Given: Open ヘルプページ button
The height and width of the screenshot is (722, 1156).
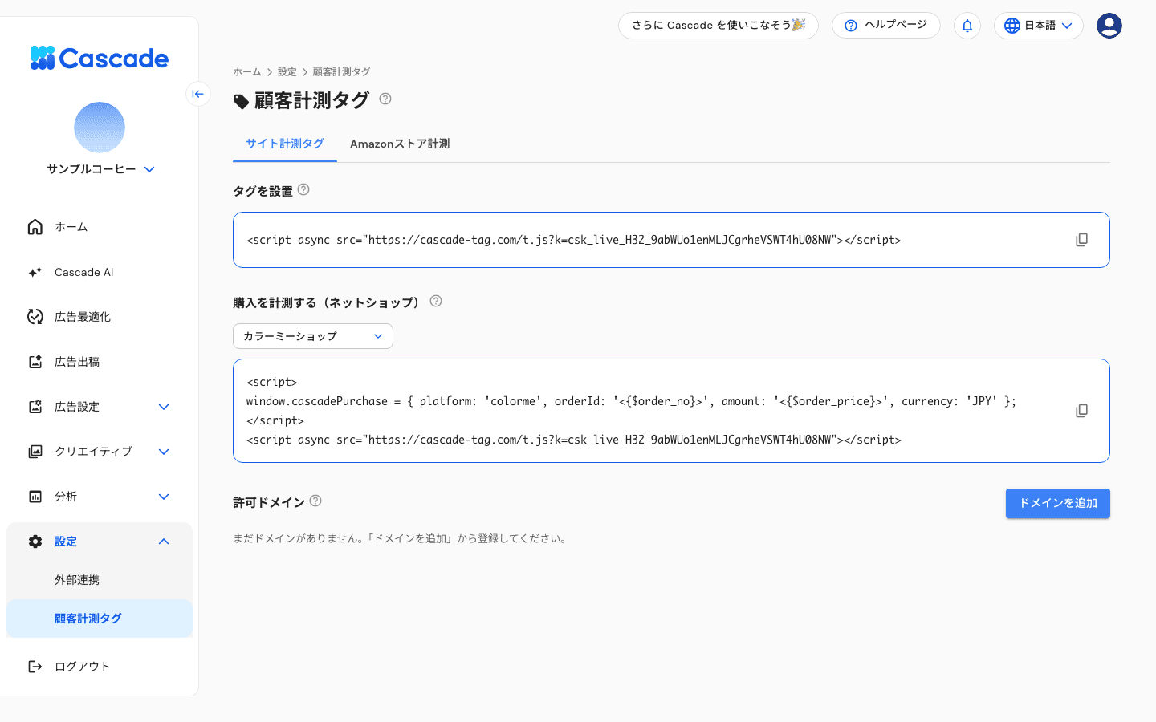Looking at the screenshot, I should click(x=886, y=26).
